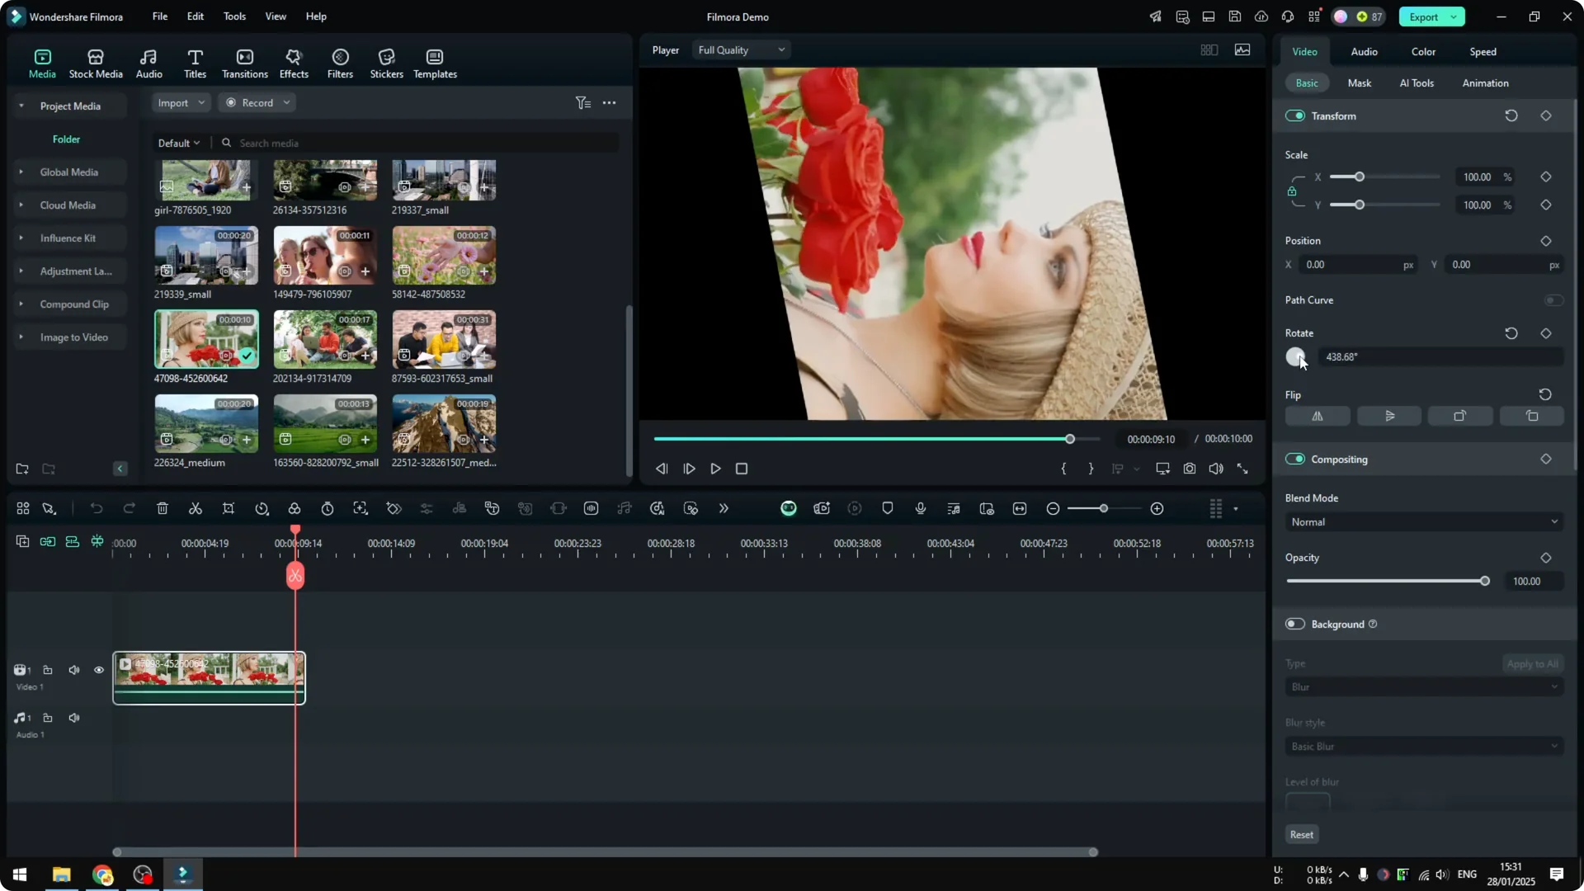Hide the Video 1 track with the eye icon

tap(98, 669)
